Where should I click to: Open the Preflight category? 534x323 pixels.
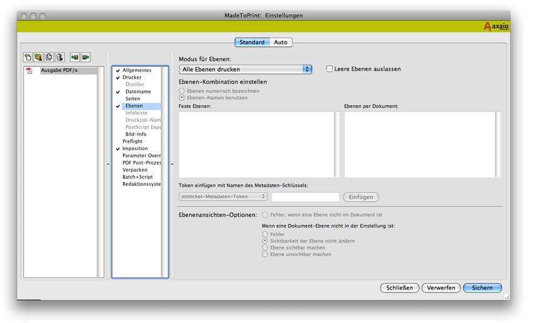coord(133,141)
